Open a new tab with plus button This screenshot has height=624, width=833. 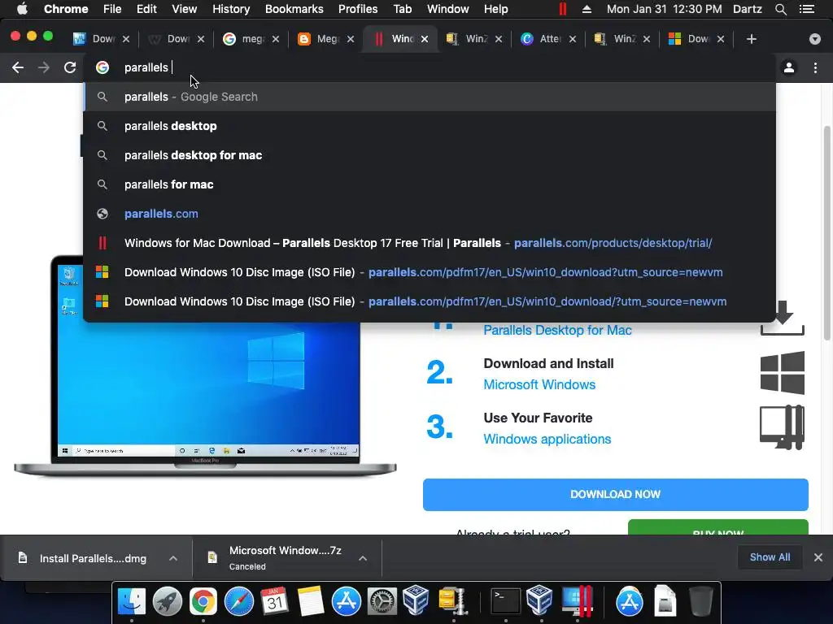click(x=751, y=39)
